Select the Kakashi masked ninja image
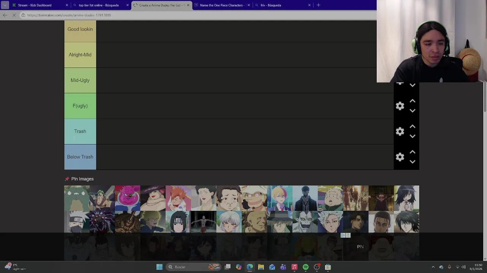 pyautogui.click(x=77, y=222)
